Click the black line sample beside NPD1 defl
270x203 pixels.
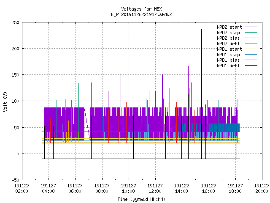[x=251, y=66]
